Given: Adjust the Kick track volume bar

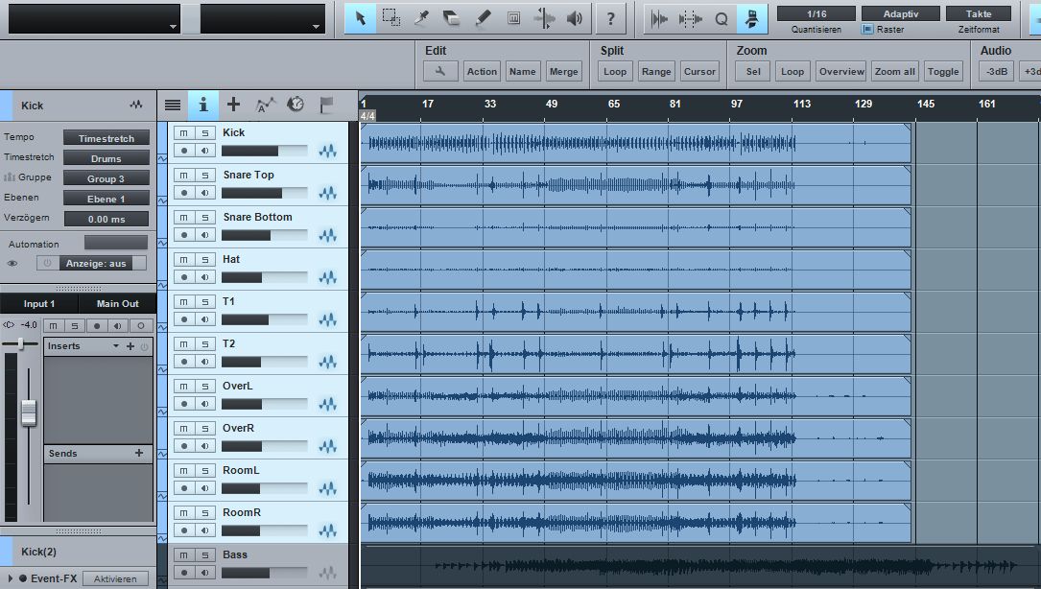Looking at the screenshot, I should pyautogui.click(x=264, y=151).
